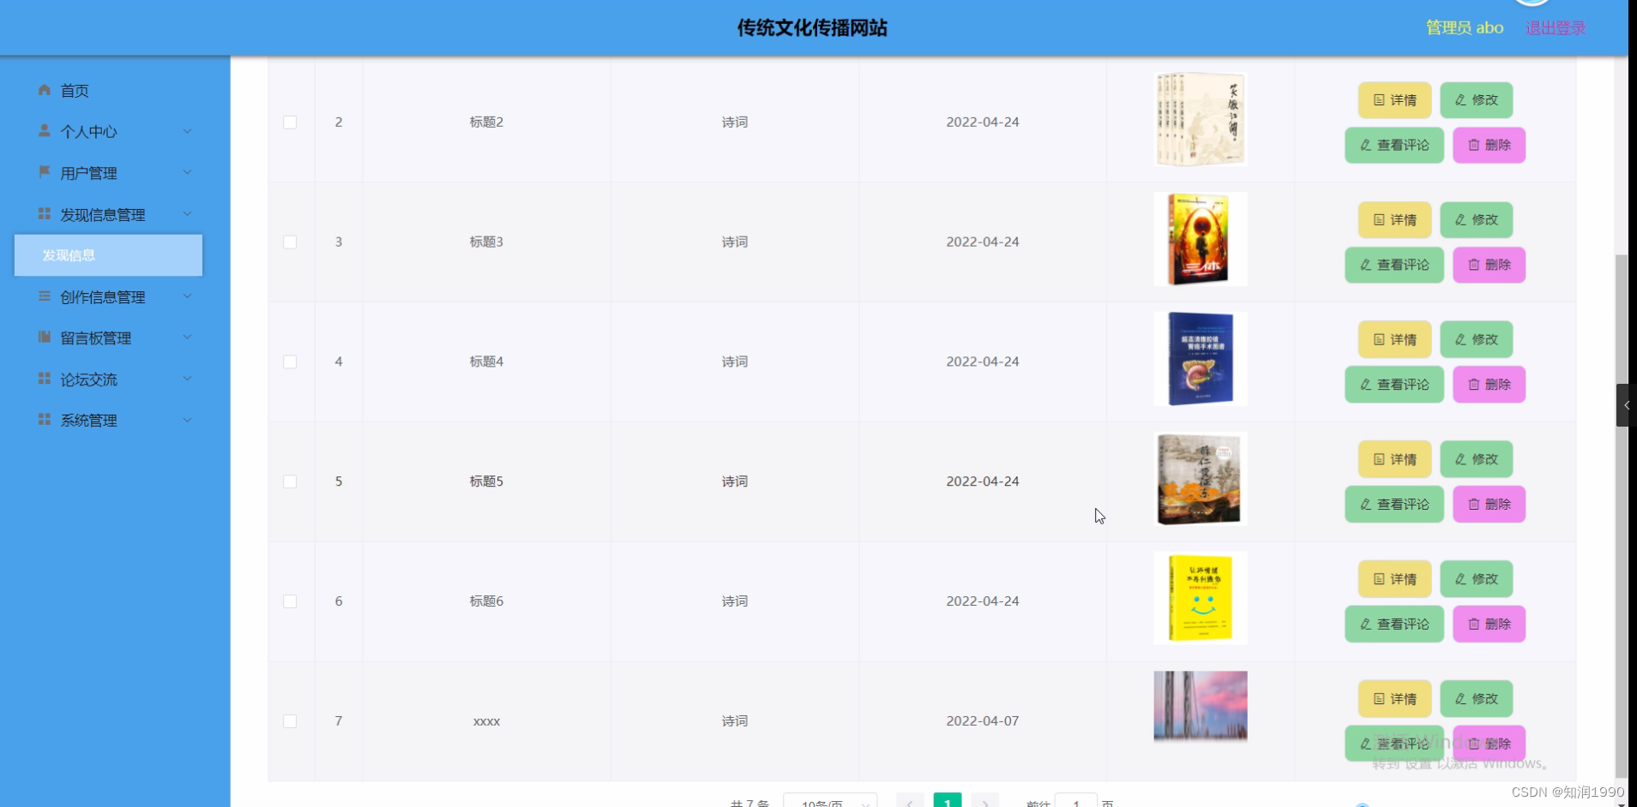Expand the 论坛交流 menu
The image size is (1637, 807).
coord(88,379)
